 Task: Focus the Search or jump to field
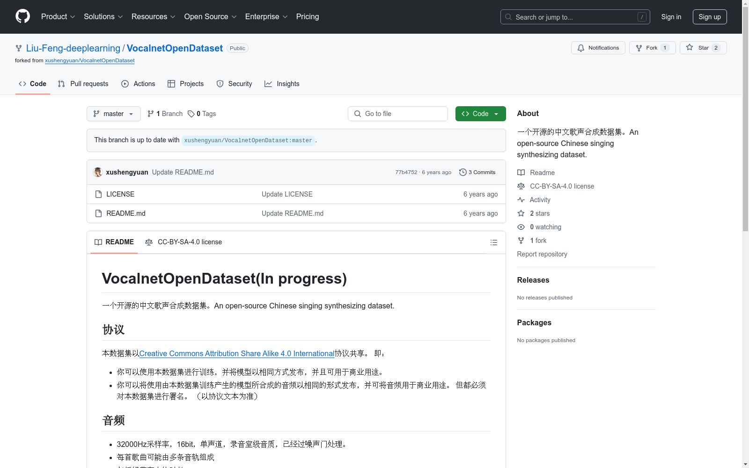[x=575, y=17]
